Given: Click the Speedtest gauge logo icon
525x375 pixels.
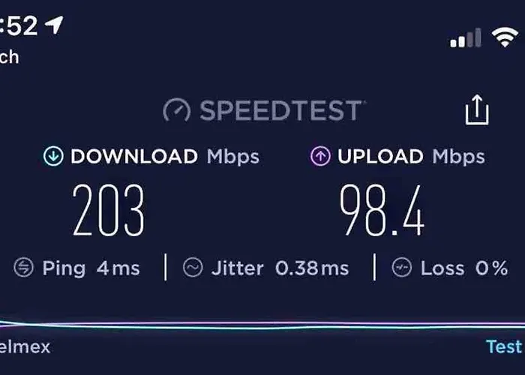Looking at the screenshot, I should pos(177,109).
